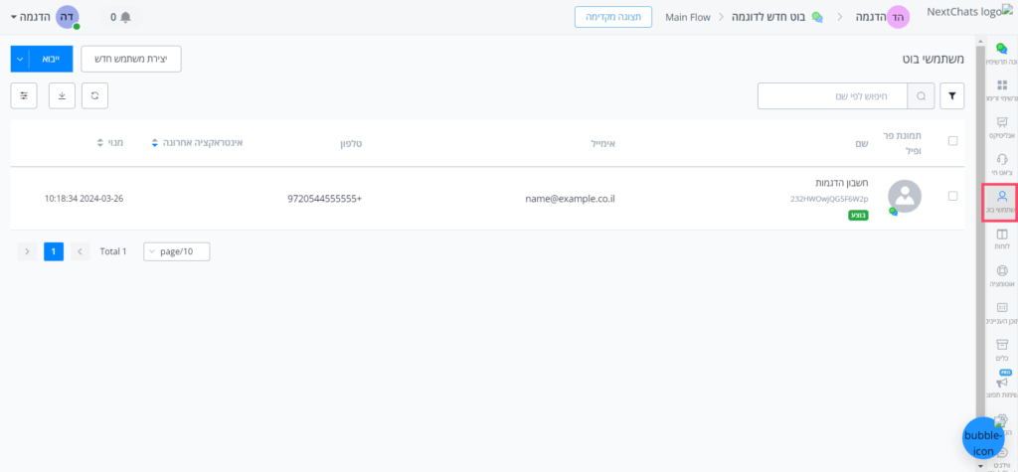Viewport: 1018px width, 472px height.
Task: Click the user name חשבון הדגמות
Action: (841, 183)
